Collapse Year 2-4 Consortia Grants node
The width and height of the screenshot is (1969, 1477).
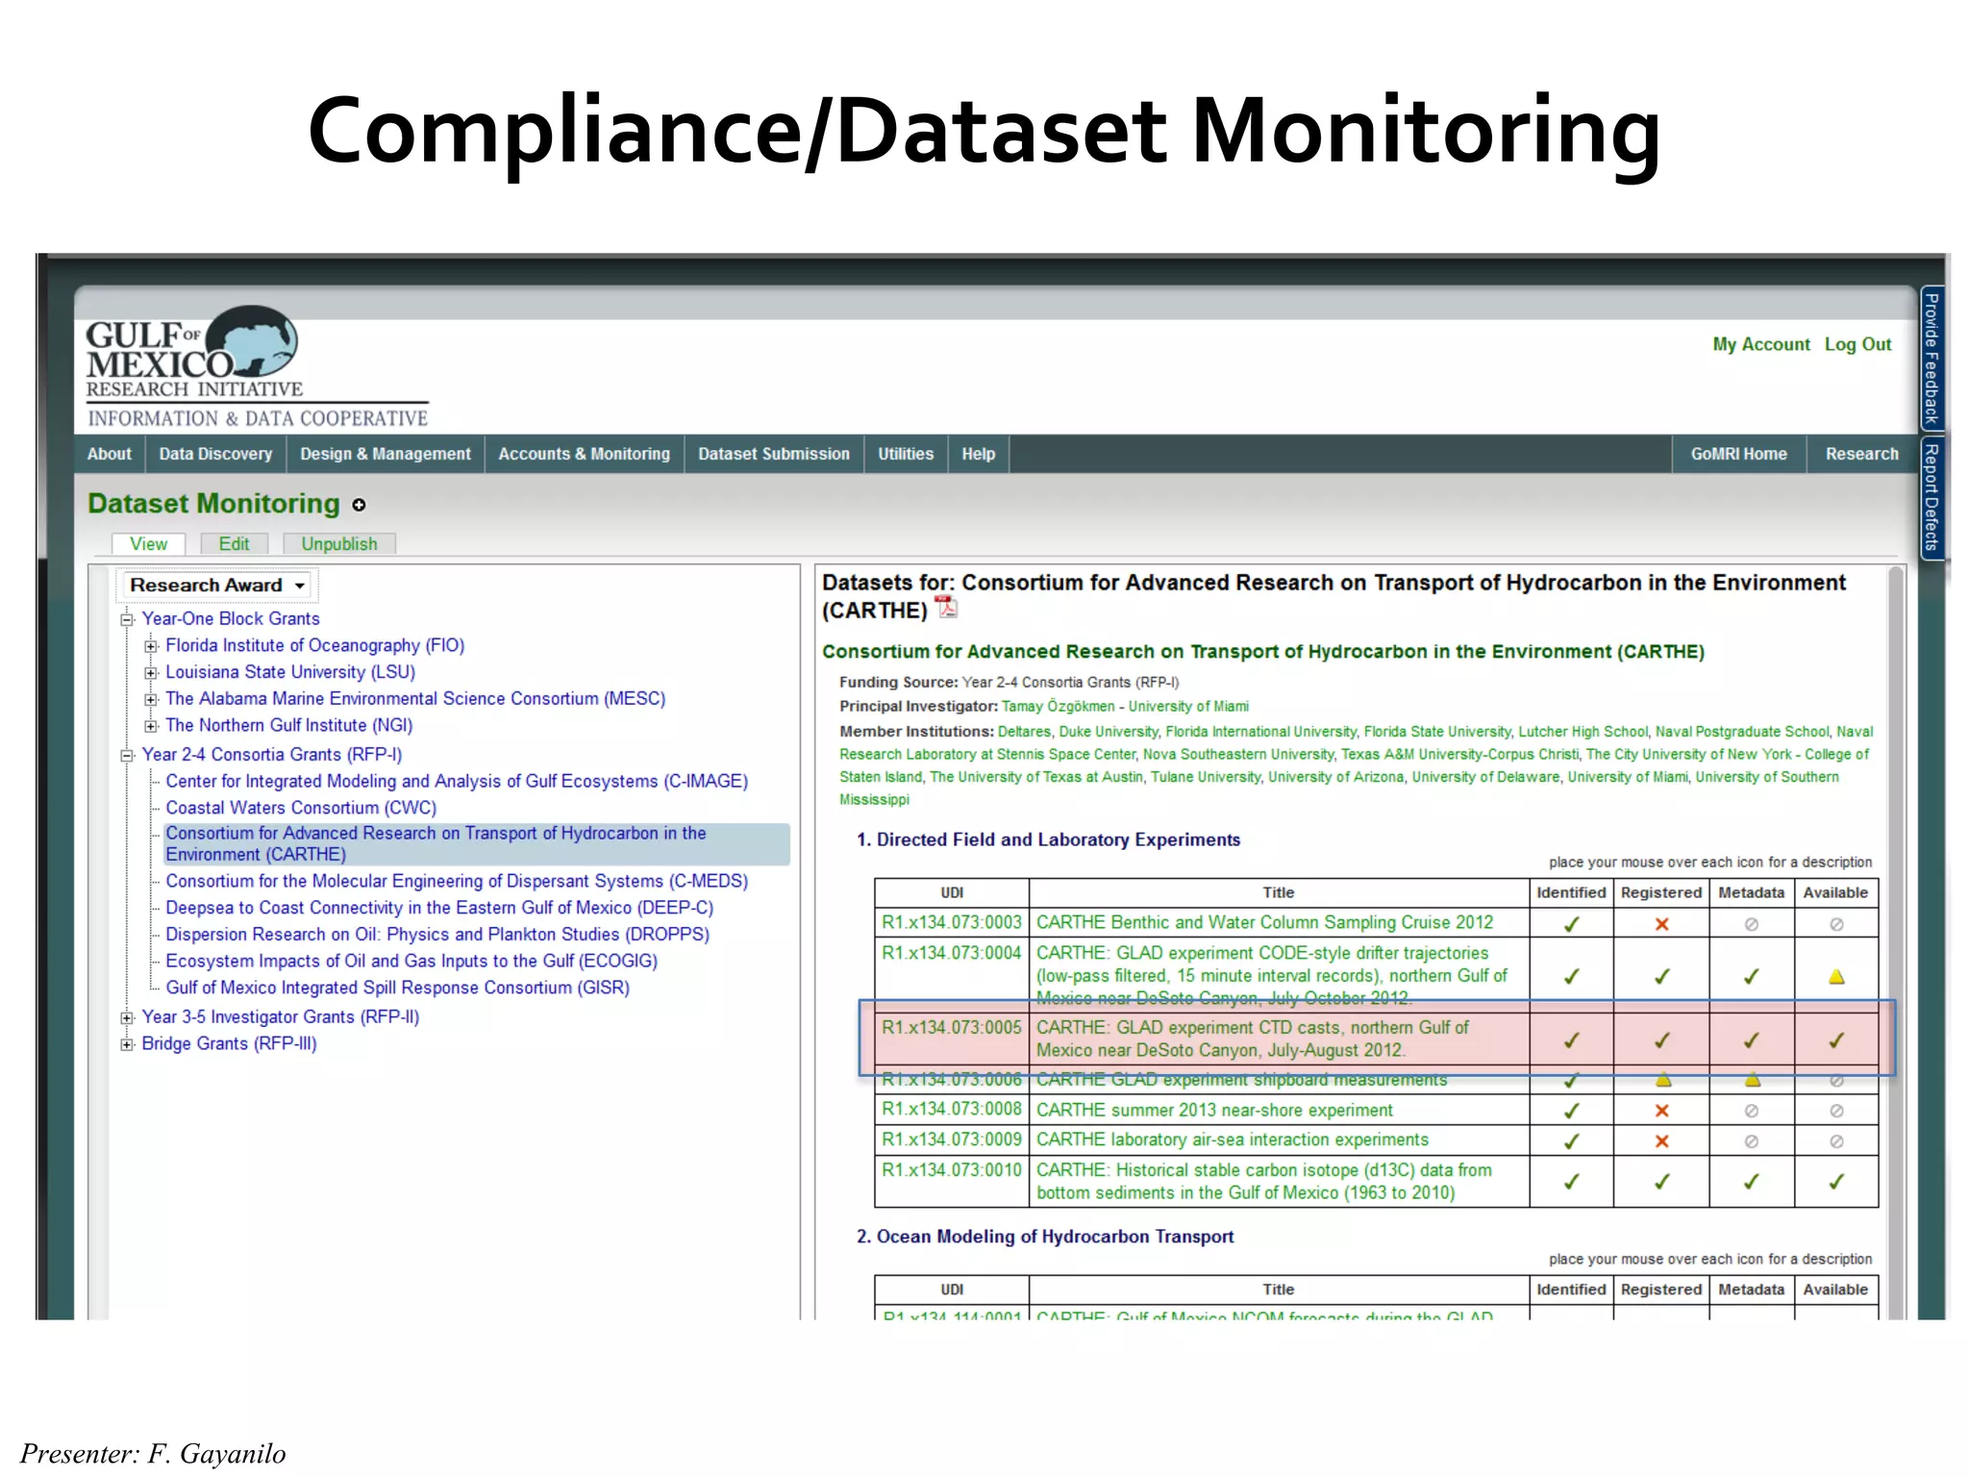127,756
